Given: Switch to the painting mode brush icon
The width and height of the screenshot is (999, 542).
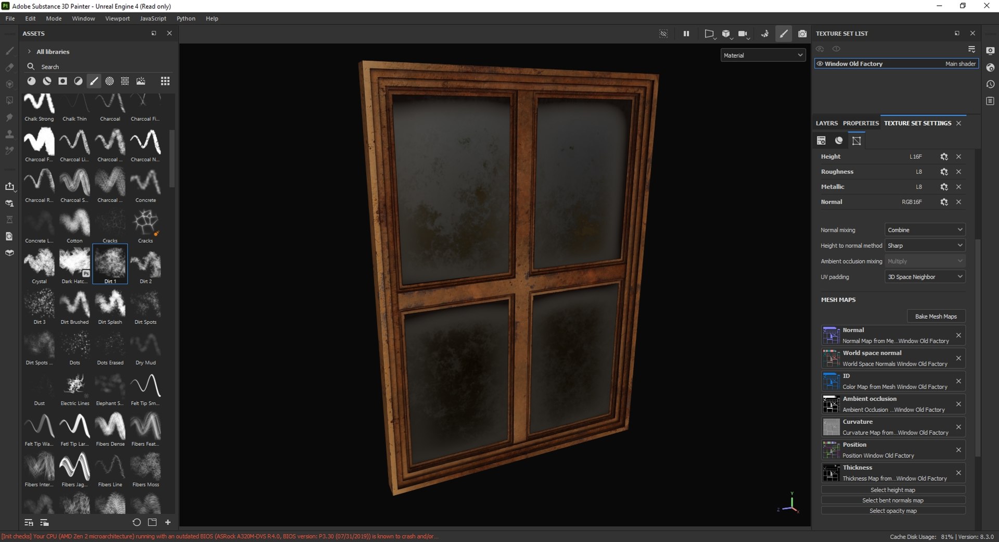Looking at the screenshot, I should tap(784, 34).
